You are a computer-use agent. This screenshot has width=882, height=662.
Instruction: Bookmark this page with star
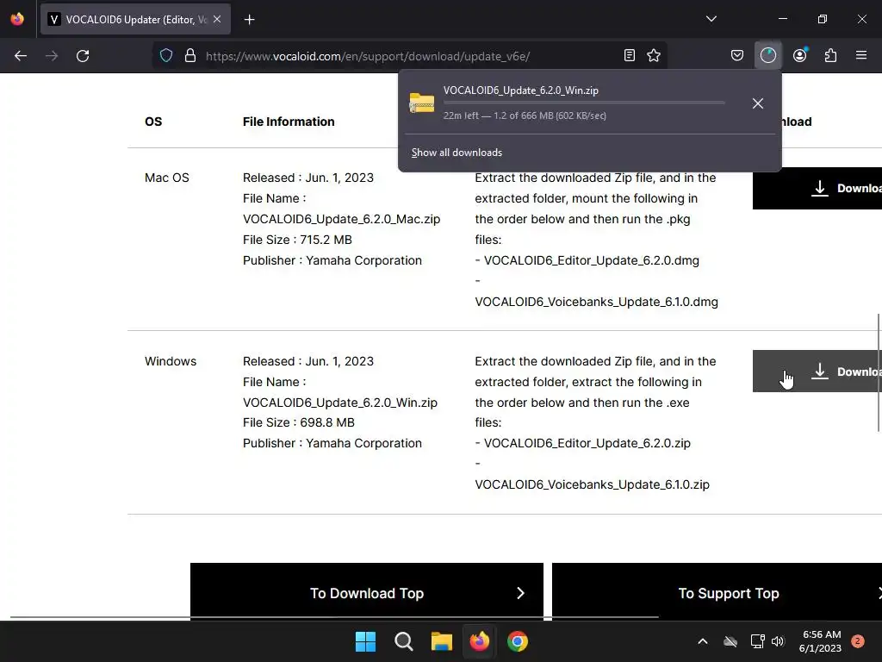click(x=654, y=55)
